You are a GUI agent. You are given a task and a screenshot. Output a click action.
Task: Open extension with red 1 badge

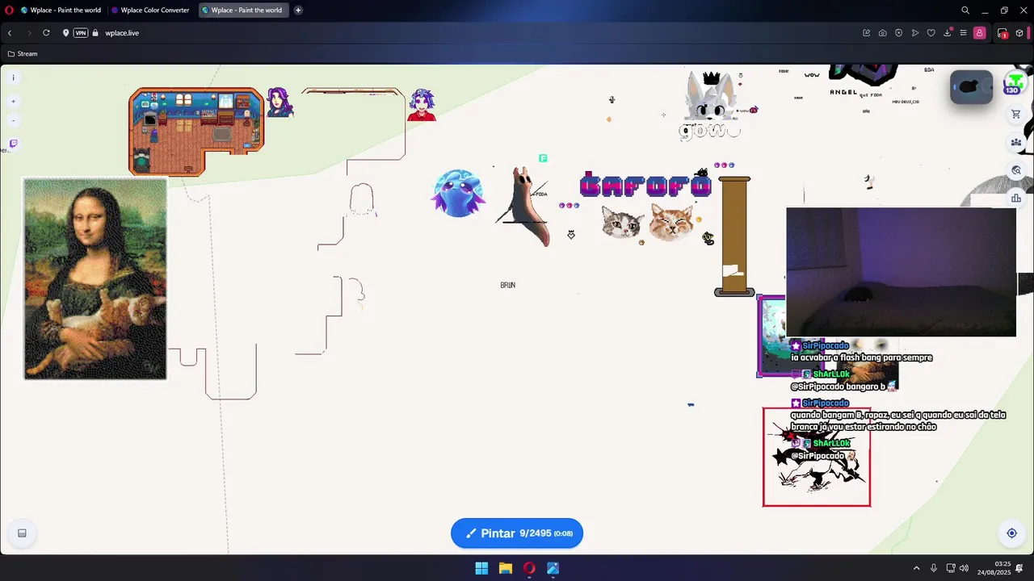pyautogui.click(x=1002, y=33)
